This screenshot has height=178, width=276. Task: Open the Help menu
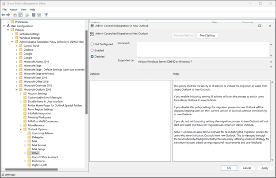(x=32, y=10)
